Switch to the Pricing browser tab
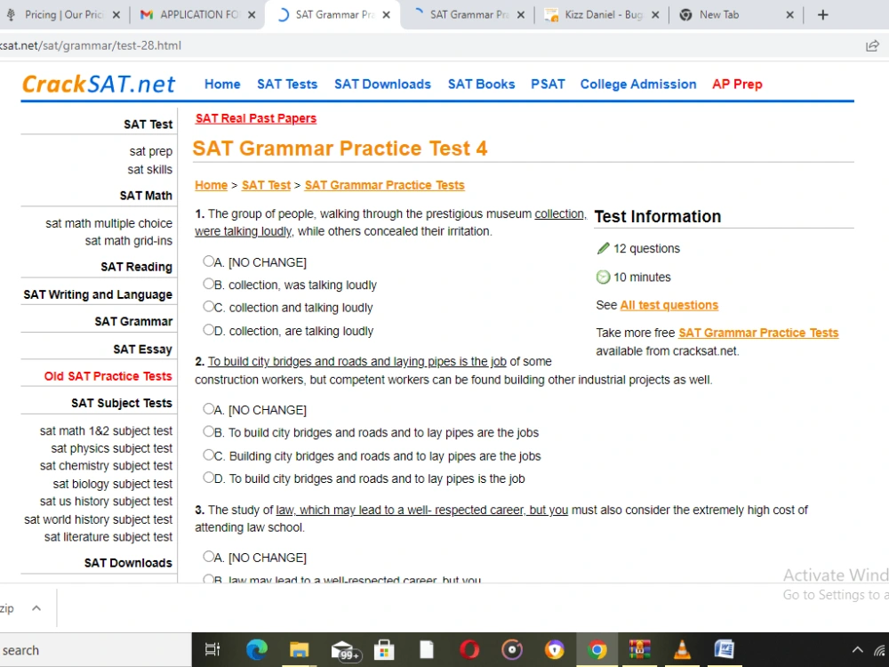Image resolution: width=889 pixels, height=667 pixels. (63, 15)
